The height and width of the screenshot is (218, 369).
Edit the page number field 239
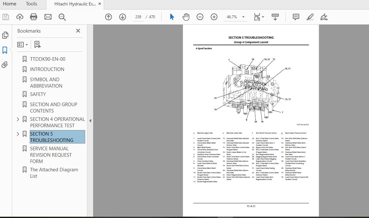tap(138, 17)
